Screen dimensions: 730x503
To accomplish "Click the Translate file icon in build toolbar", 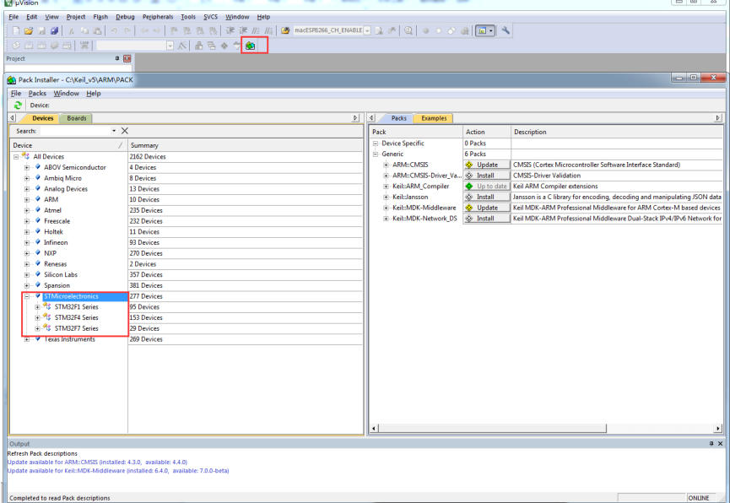I will [16, 46].
